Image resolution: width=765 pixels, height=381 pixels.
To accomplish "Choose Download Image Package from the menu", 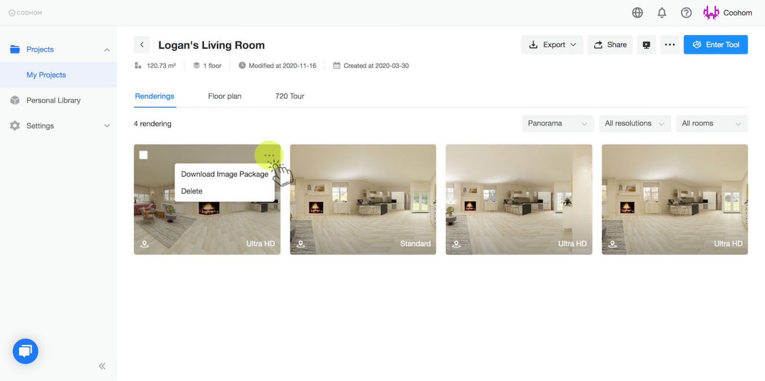I will click(225, 174).
